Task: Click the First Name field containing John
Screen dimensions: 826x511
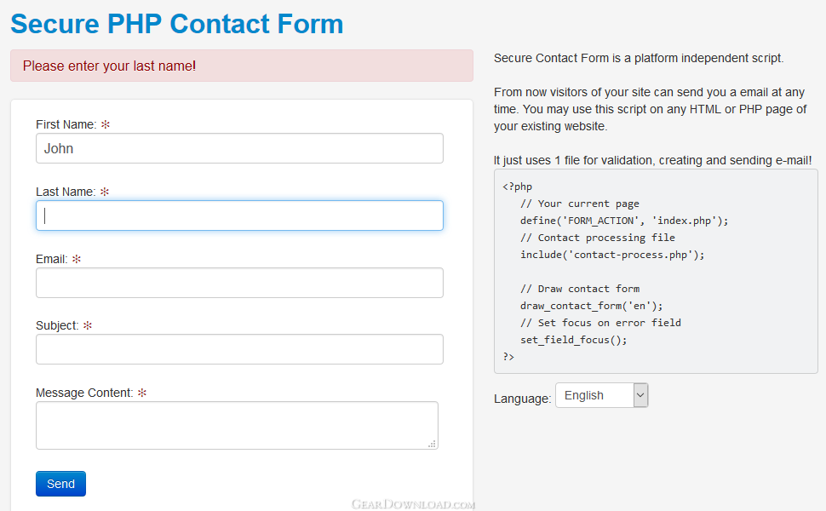Action: 239,148
